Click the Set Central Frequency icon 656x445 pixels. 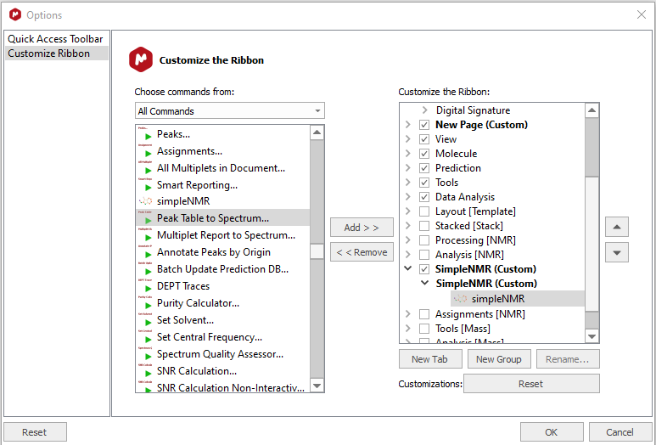[x=145, y=336]
